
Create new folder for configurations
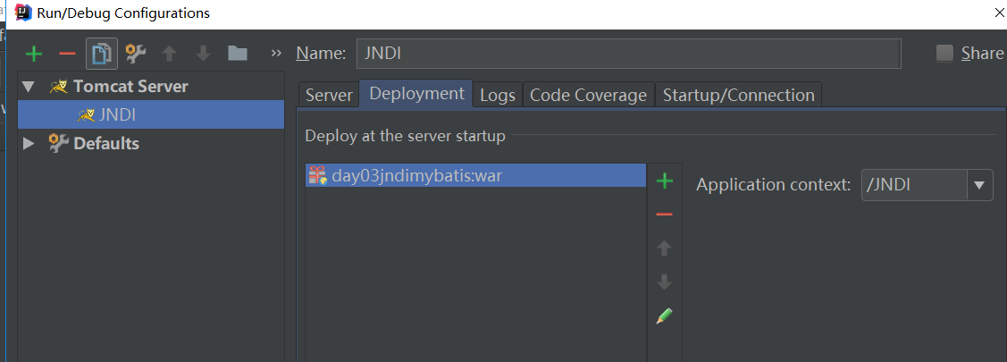[238, 54]
